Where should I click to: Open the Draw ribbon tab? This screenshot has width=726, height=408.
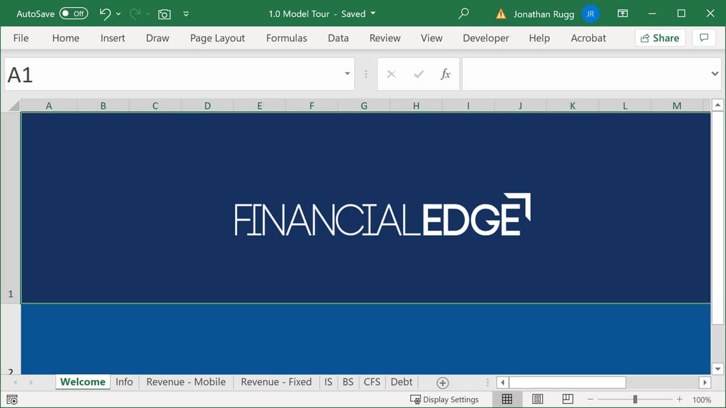(x=157, y=37)
